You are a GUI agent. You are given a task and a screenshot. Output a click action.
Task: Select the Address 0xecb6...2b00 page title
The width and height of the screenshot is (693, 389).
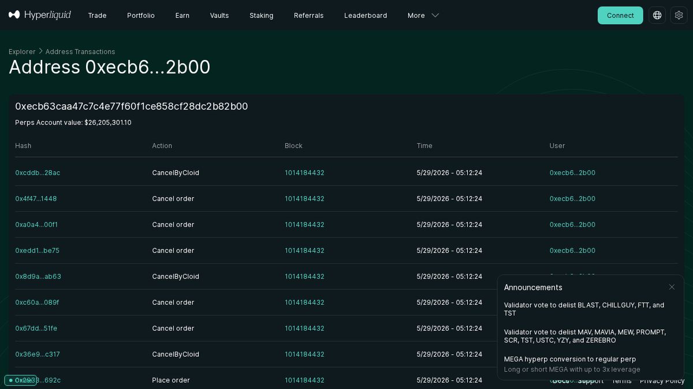(x=110, y=67)
